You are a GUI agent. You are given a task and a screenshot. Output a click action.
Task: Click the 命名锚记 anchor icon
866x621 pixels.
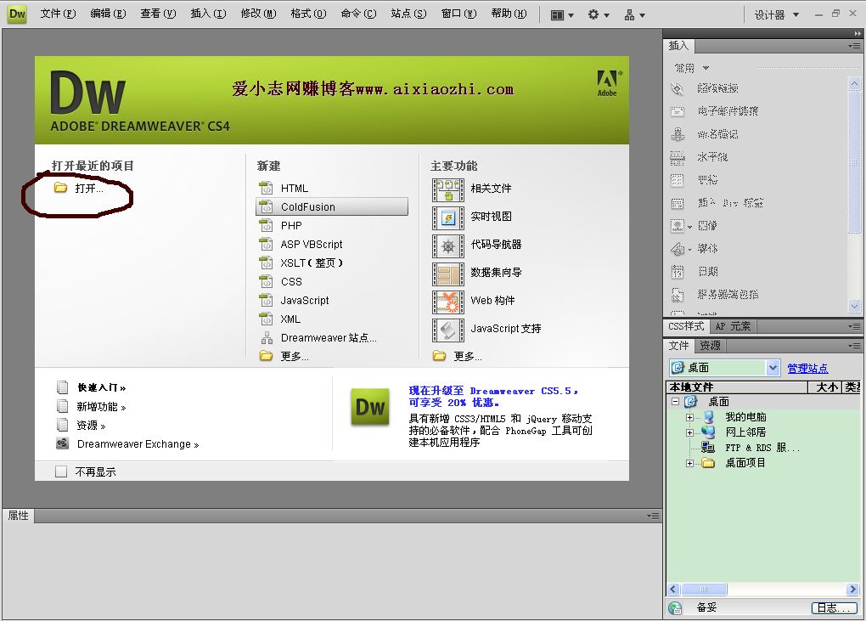pyautogui.click(x=678, y=134)
